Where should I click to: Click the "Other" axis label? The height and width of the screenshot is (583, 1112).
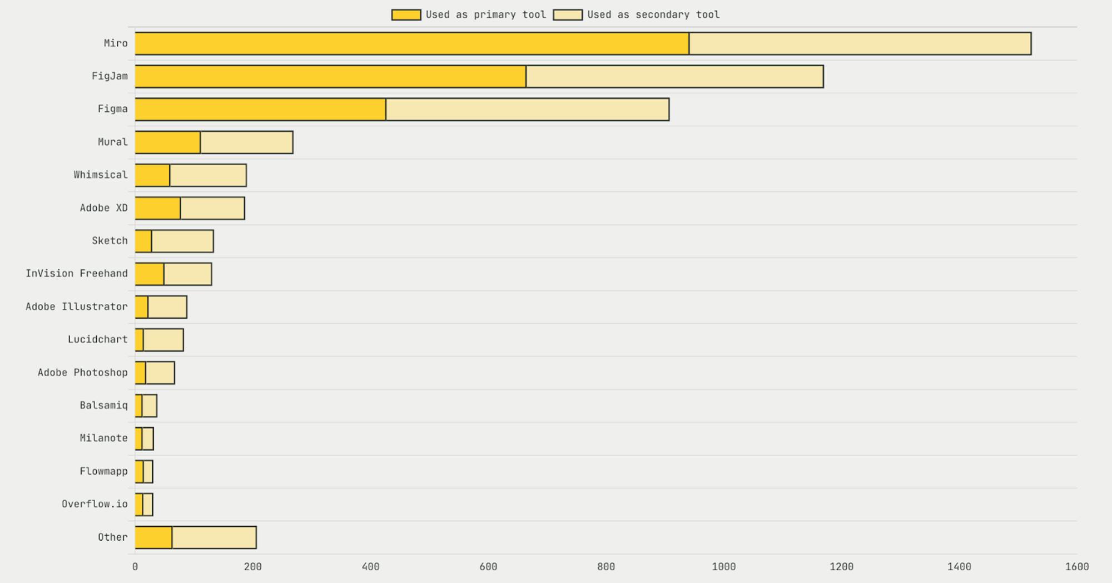[x=113, y=537]
